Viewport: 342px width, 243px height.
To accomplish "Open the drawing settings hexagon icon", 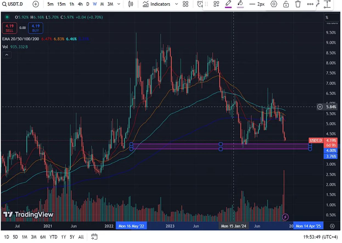I will tap(274, 4).
